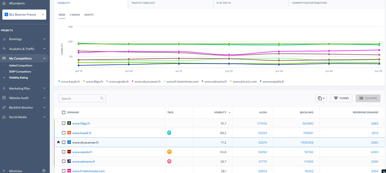Click the skyscanner.fr favicon
Image resolution: width=386 pixels, height=173 pixels.
[69, 142]
